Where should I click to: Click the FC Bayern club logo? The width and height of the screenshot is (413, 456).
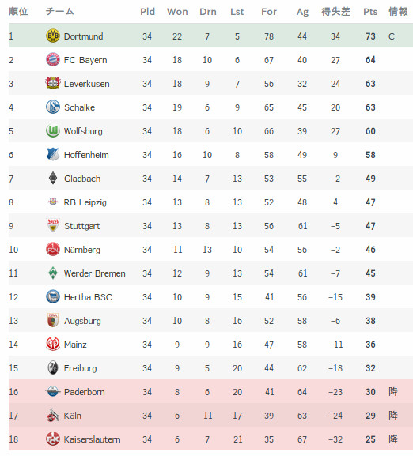pyautogui.click(x=53, y=59)
